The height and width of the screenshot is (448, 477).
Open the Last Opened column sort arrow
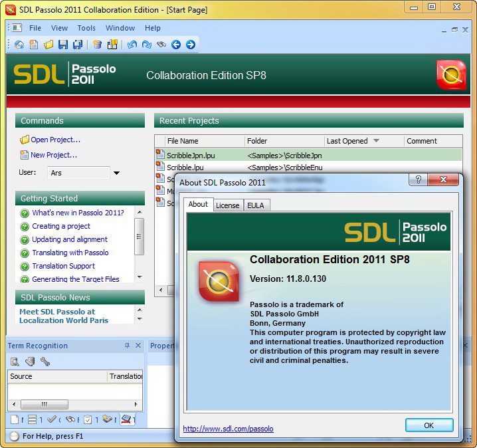click(376, 141)
